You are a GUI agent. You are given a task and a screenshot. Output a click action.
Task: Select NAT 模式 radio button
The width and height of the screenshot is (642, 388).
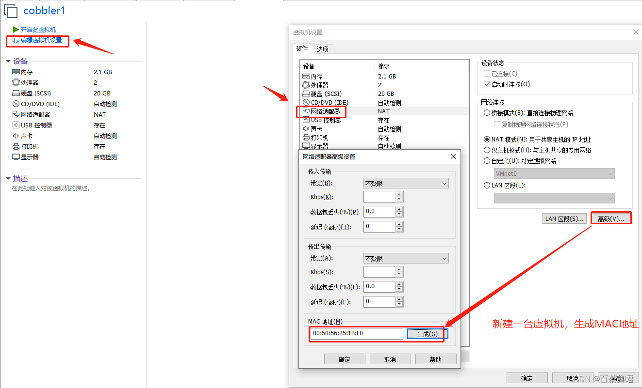[487, 140]
